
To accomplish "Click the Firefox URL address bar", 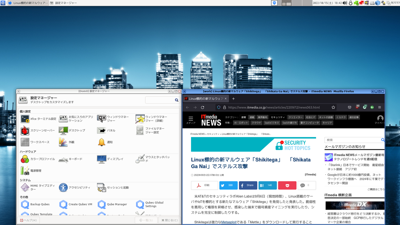I will tap(276, 107).
